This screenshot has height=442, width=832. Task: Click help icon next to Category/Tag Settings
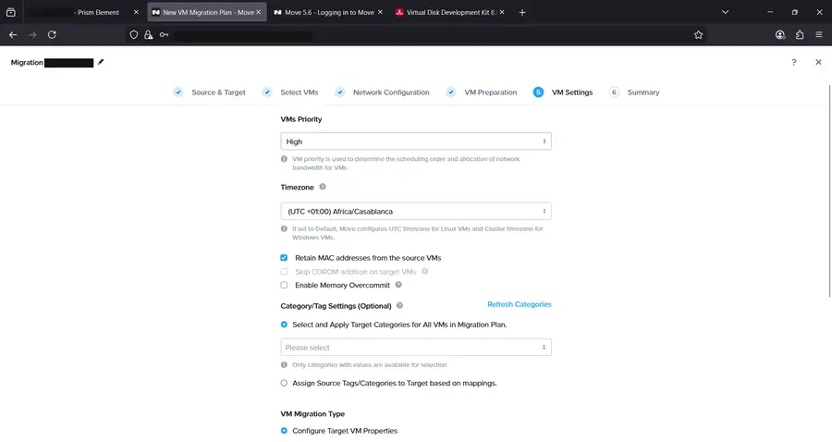coord(399,306)
